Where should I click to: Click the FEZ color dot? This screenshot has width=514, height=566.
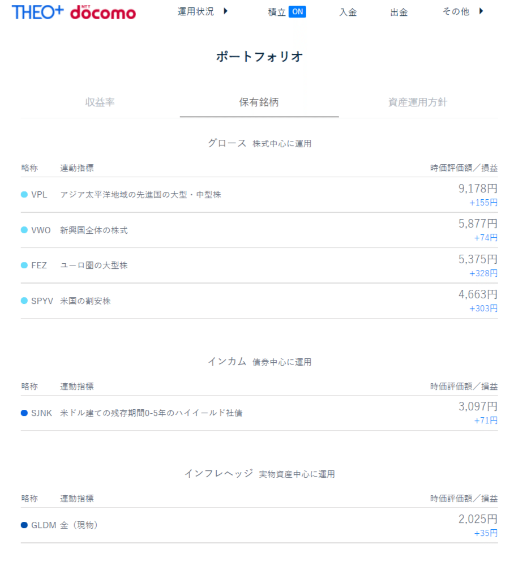coord(24,265)
